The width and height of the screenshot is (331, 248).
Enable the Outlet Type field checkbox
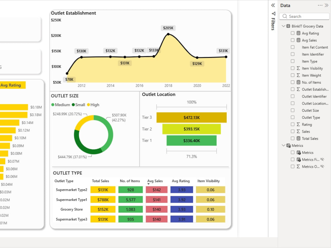click(x=293, y=117)
